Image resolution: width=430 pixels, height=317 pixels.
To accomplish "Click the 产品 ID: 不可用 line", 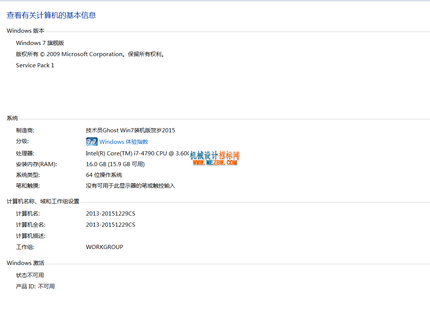I will click(35, 286).
